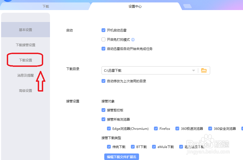The width and height of the screenshot is (243, 160).
Task: Open 消息及提醒 in sidebar
Action: [x=26, y=75]
